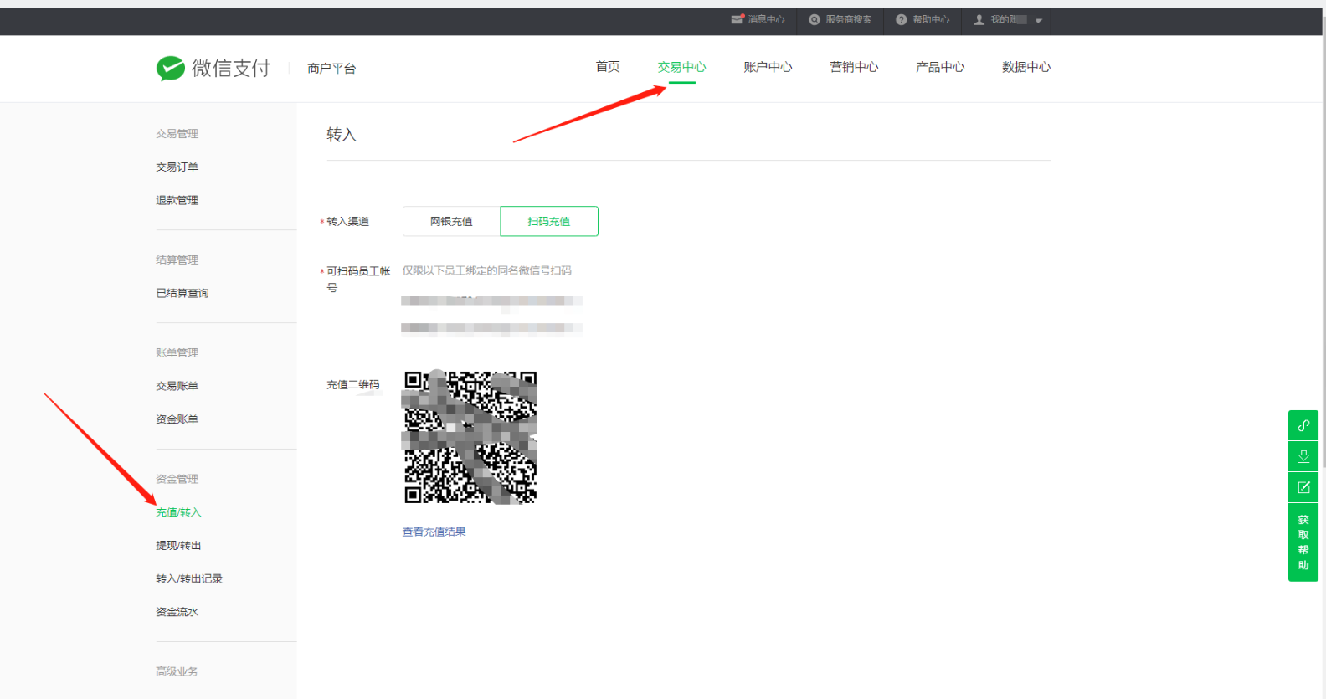Click the 高级业务 section header in the sidebar
The width and height of the screenshot is (1326, 699).
click(x=177, y=672)
